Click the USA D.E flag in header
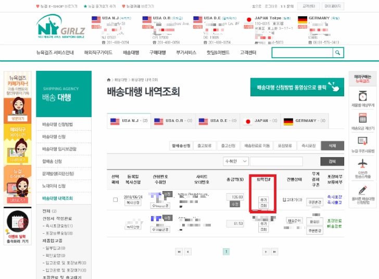The width and height of the screenshot is (379, 279). 197,19
